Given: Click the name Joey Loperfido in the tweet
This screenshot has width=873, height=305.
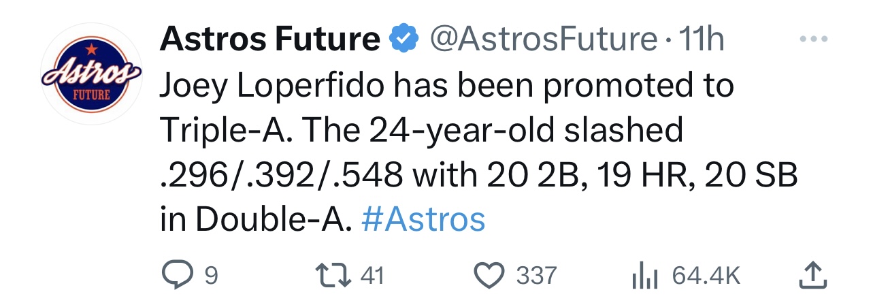Looking at the screenshot, I should pos(274,88).
